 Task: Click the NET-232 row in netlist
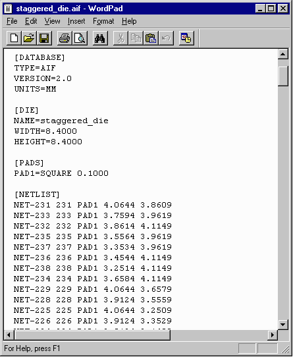point(93,226)
